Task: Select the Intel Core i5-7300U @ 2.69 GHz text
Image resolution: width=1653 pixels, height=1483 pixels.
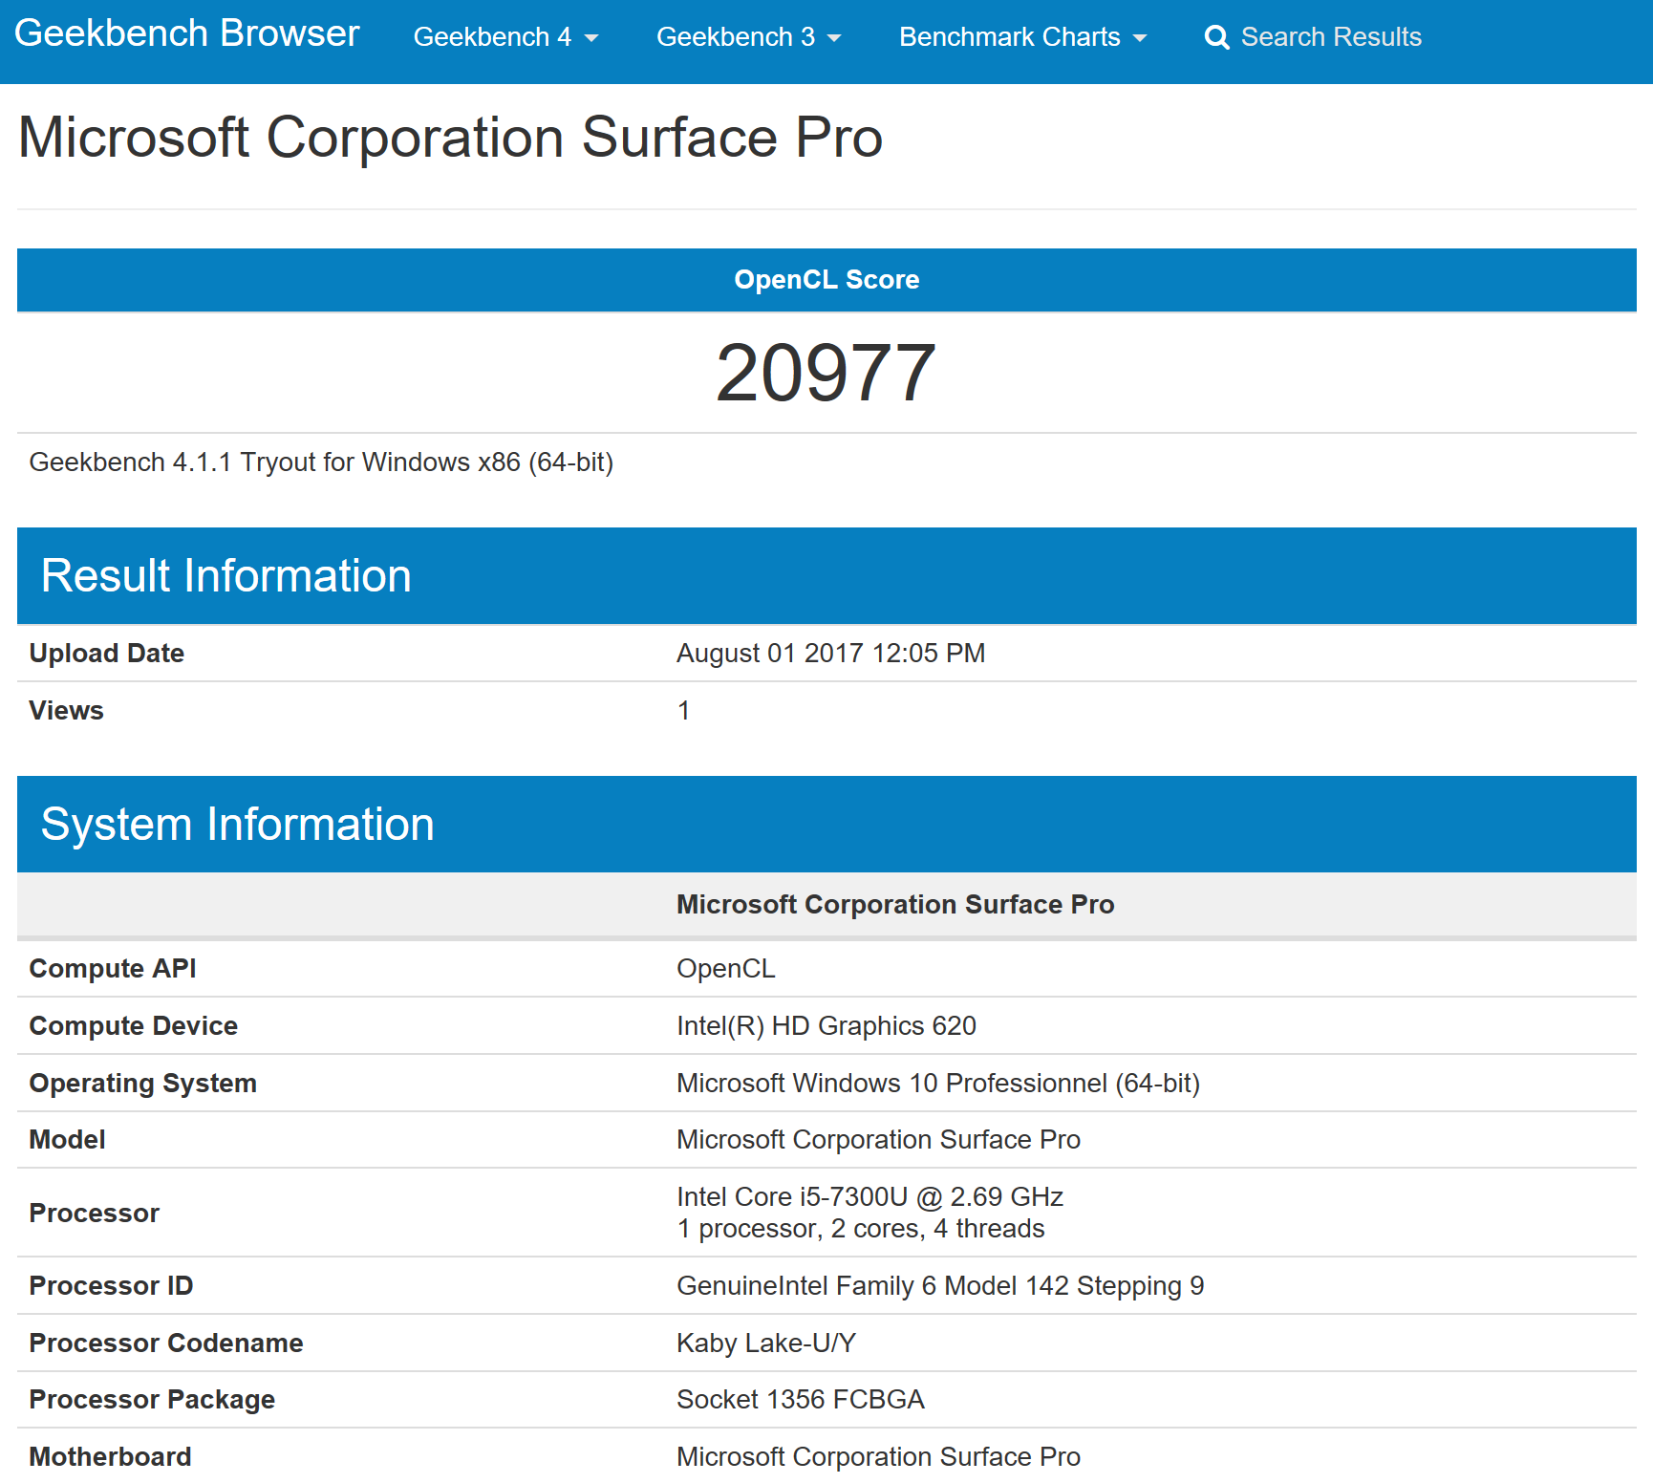Action: [870, 1197]
